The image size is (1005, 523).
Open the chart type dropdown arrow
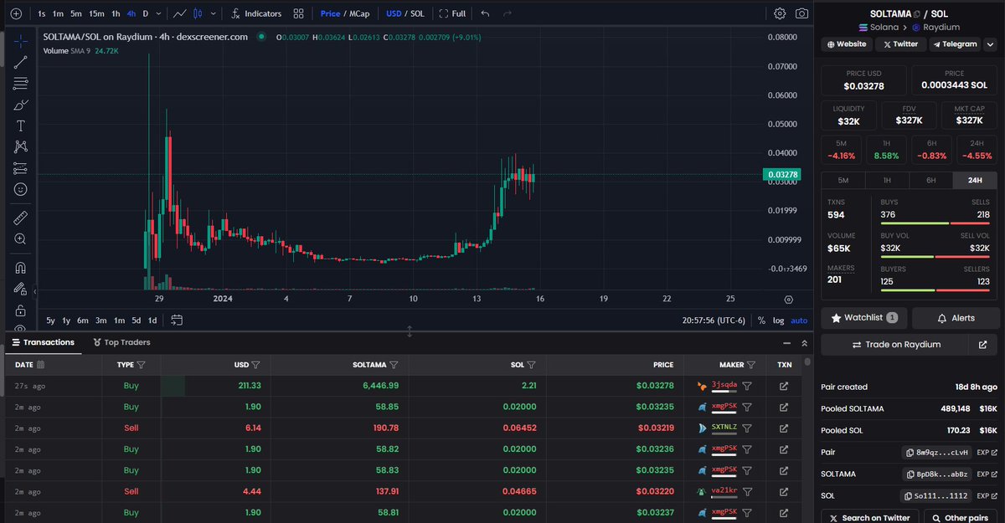coord(213,13)
